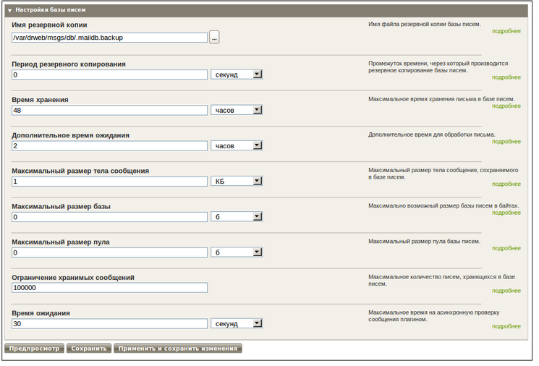Open unit dropdown for «Максимальный размер базы»

[237, 217]
